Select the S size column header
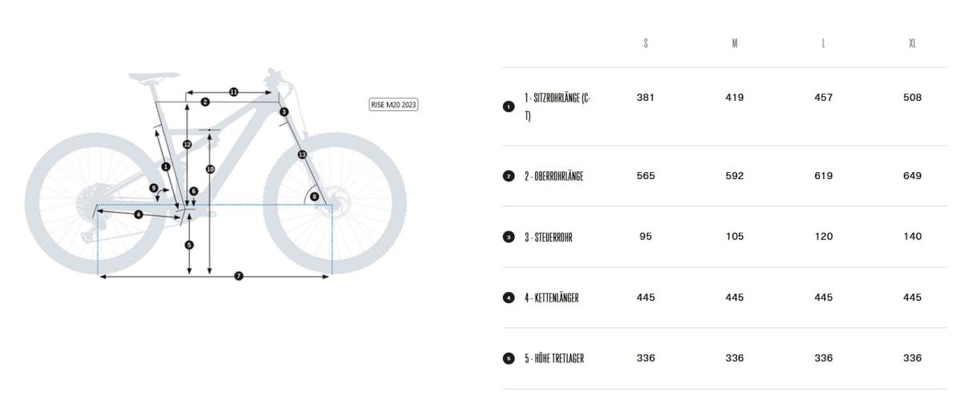The width and height of the screenshot is (961, 400). click(645, 44)
